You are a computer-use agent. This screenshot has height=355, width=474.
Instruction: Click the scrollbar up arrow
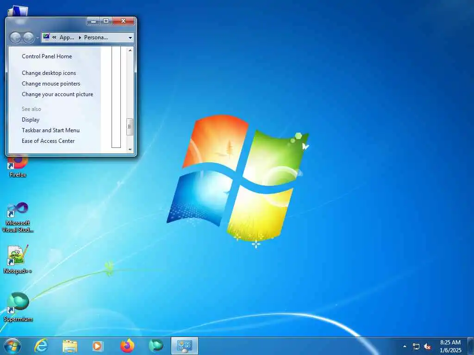(x=130, y=50)
